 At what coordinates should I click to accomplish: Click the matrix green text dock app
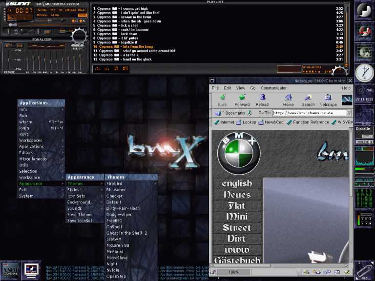364,198
